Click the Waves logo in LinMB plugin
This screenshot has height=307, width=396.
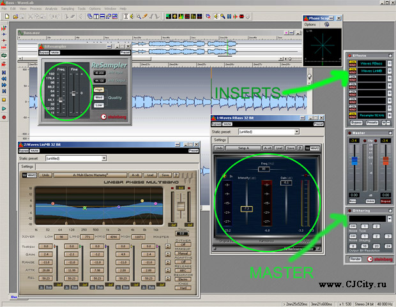coord(29,175)
